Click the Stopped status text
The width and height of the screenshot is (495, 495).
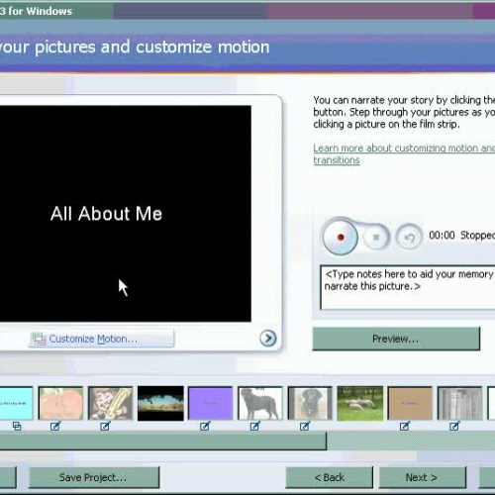click(x=477, y=236)
